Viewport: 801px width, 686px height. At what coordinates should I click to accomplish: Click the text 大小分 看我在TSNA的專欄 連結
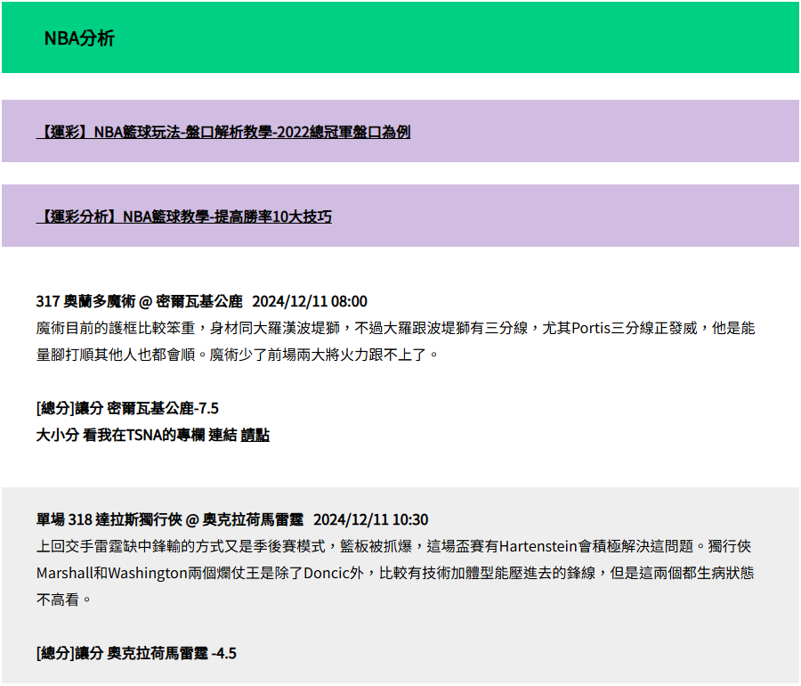(x=136, y=435)
